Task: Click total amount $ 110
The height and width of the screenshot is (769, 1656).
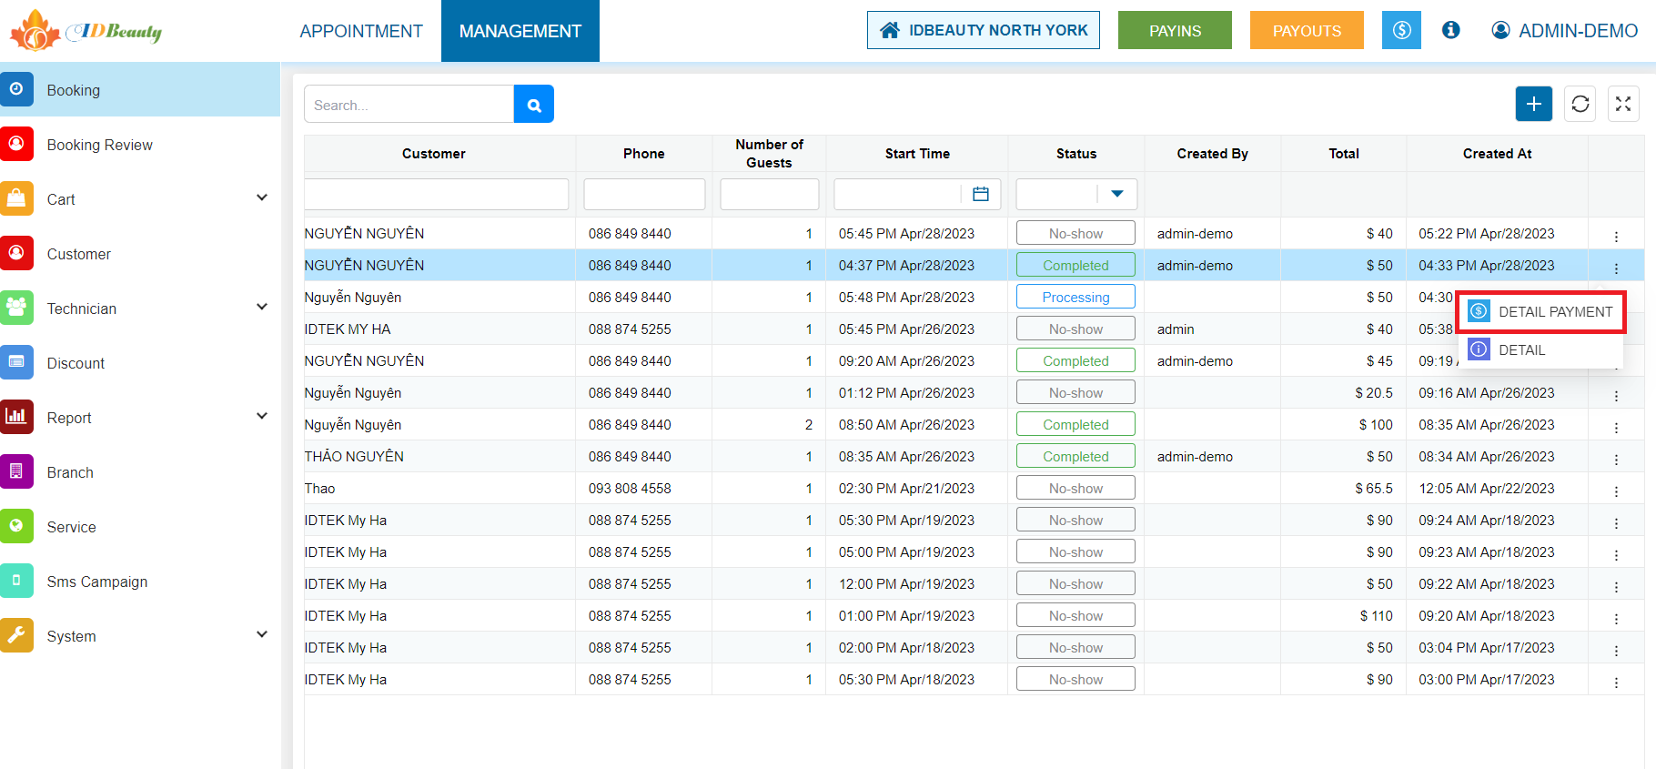Action: click(1377, 615)
